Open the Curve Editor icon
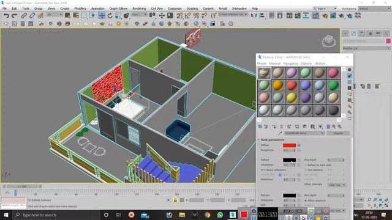The height and width of the screenshot is (220, 392). pos(298,16)
